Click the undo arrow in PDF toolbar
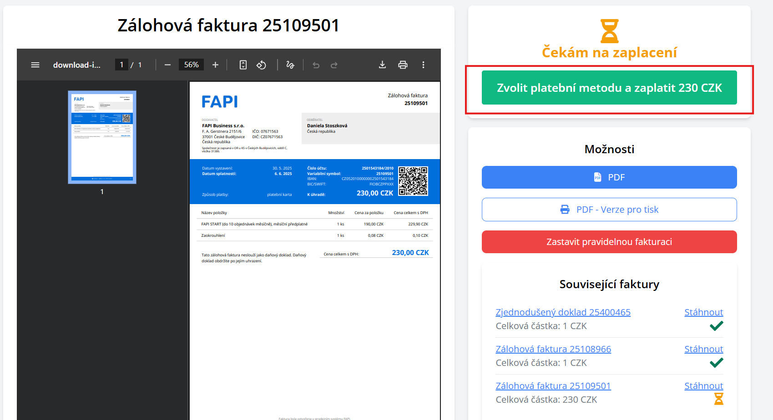 pyautogui.click(x=316, y=65)
